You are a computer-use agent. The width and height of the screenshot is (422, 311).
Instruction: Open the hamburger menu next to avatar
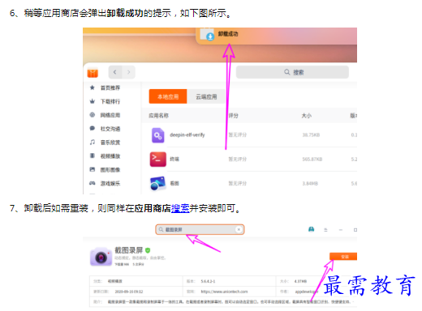click(325, 230)
